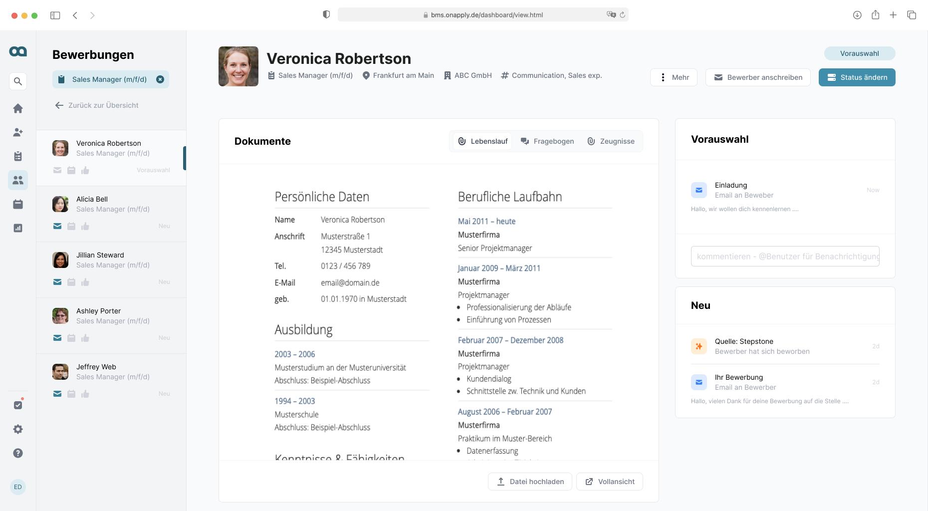Open the calendar icon in sidebar
The image size is (928, 511).
click(18, 204)
